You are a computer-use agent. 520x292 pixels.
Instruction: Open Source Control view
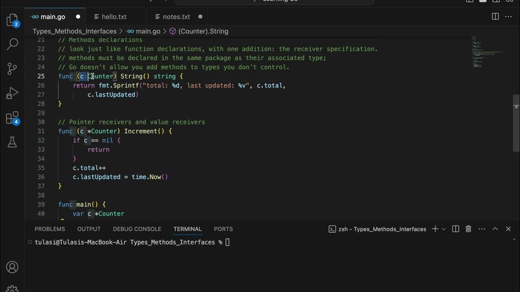(12, 69)
